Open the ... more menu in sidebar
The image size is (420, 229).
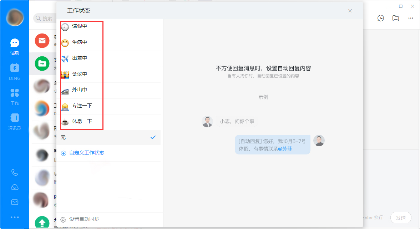[14, 217]
